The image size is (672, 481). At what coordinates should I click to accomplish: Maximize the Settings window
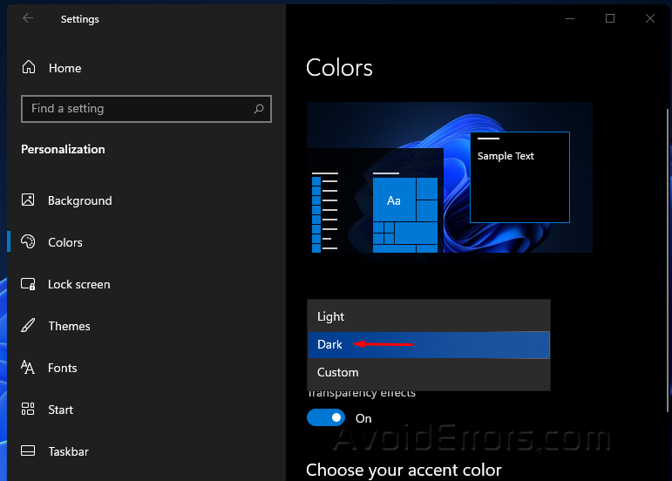[610, 18]
